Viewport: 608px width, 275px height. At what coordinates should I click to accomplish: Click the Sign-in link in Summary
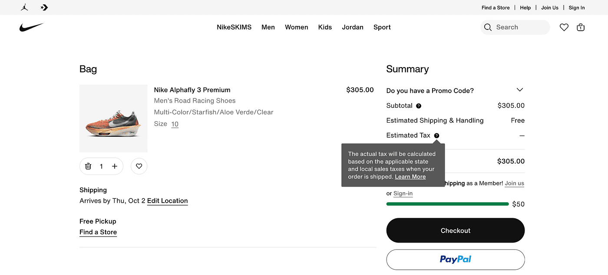pyautogui.click(x=403, y=194)
